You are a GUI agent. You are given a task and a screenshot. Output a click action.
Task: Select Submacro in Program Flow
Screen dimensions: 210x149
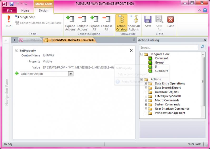pyautogui.click(x=162, y=71)
